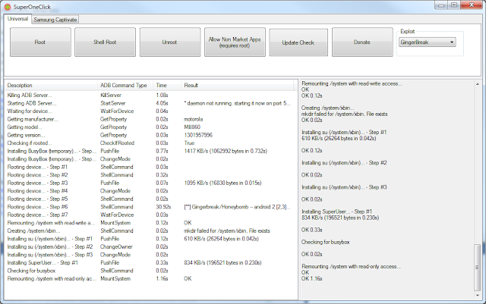Image resolution: width=486 pixels, height=304 pixels.
Task: Run Update Check
Action: [298, 42]
